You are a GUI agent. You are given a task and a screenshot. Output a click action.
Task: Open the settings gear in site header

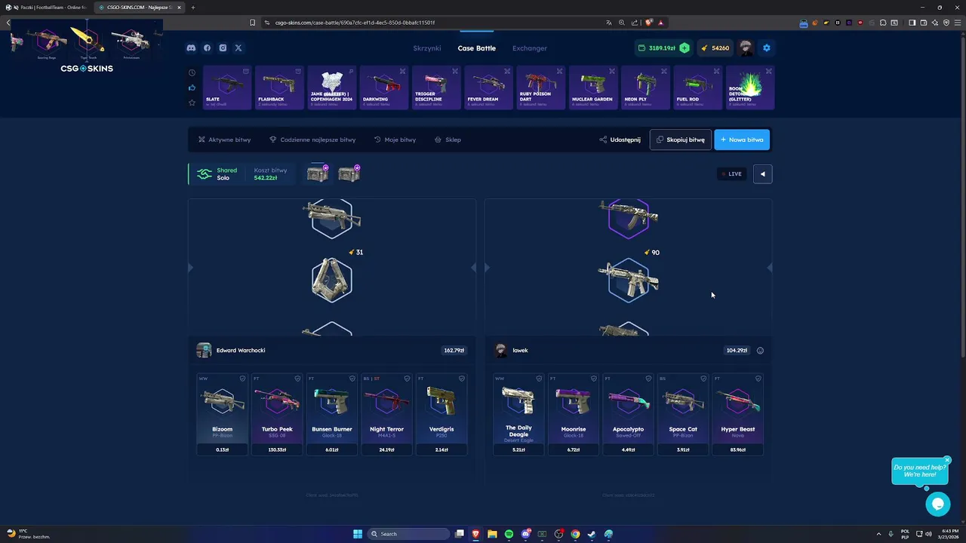point(766,48)
